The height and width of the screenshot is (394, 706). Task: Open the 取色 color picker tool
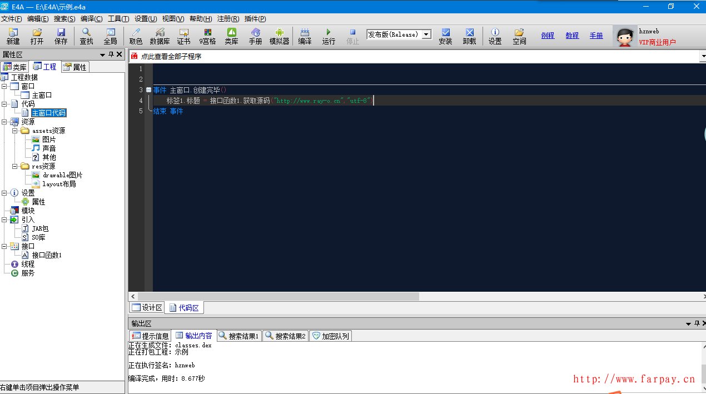(x=136, y=36)
